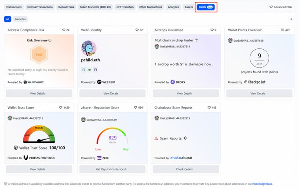Click the plus icon to add a card
Screen dimensions: 299x190
click(291, 19)
